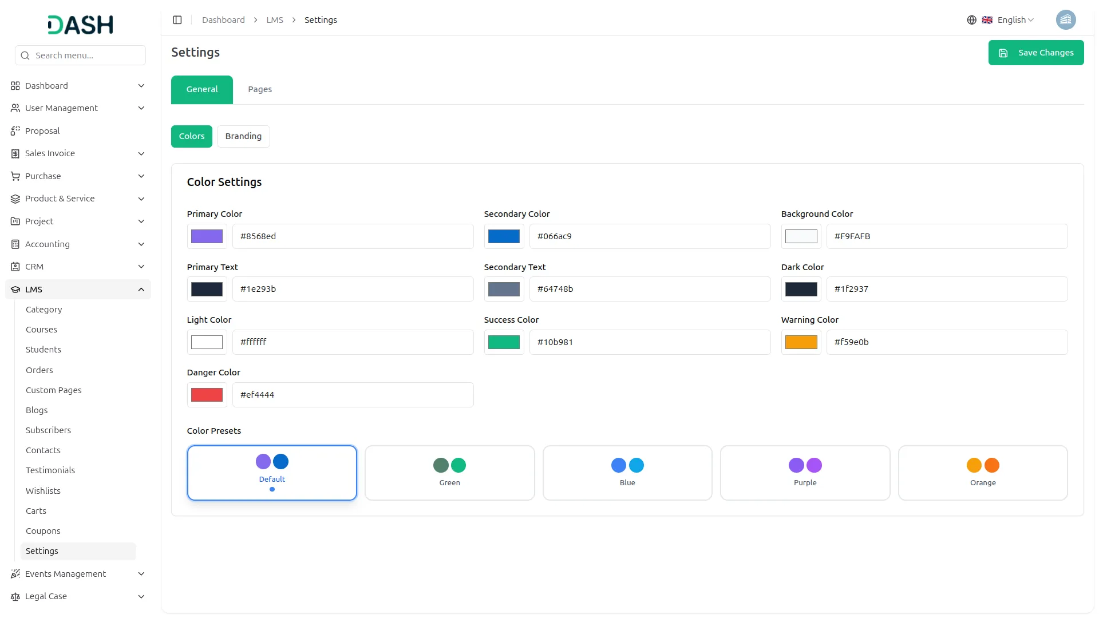Click the Legal Case scales icon
Image resolution: width=1099 pixels, height=618 pixels.
tap(15, 596)
